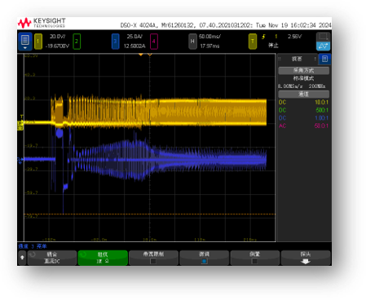The image size is (366, 300).
Task: Click the blue waveform draw tool icon
Action: [323, 46]
